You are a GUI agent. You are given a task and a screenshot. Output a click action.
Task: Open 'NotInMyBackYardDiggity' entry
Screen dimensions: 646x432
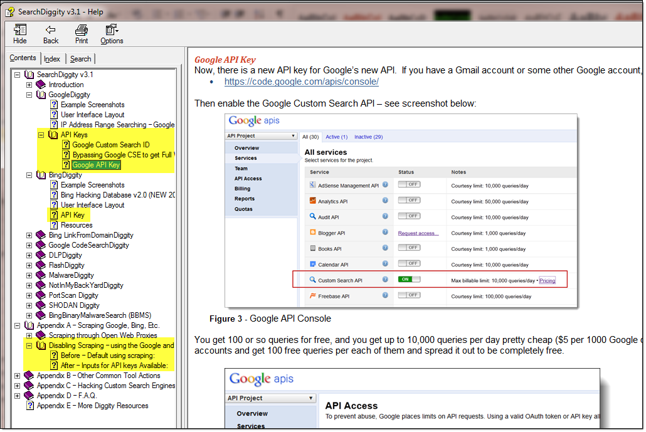(x=86, y=285)
